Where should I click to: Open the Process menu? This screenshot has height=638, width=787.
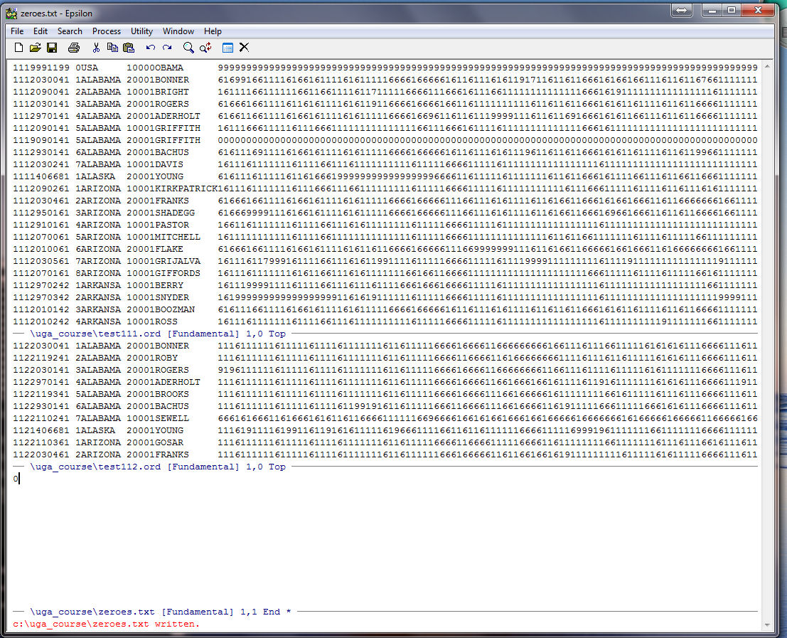(x=107, y=31)
